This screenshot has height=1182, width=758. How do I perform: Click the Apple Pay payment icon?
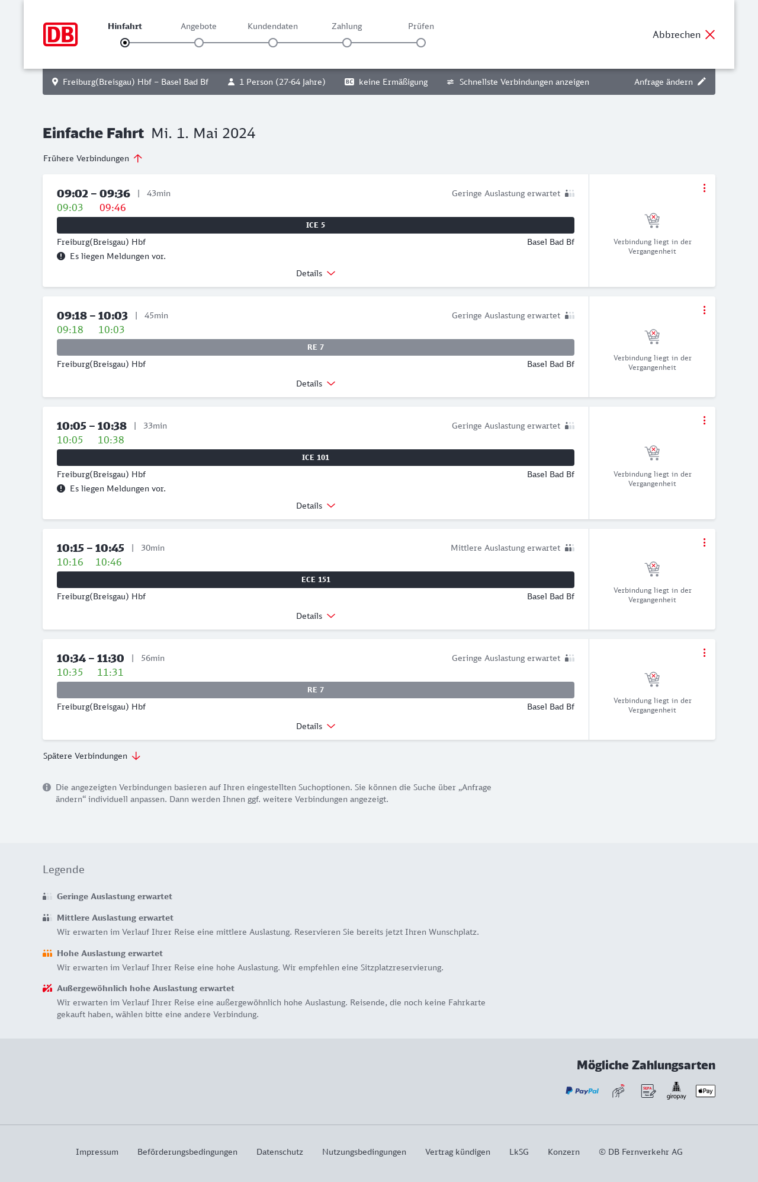pos(705,1091)
